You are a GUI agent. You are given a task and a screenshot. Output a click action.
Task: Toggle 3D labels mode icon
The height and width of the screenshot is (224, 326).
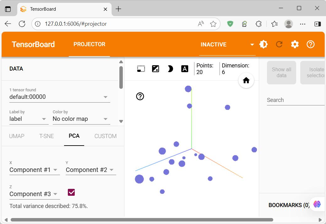[x=185, y=69]
